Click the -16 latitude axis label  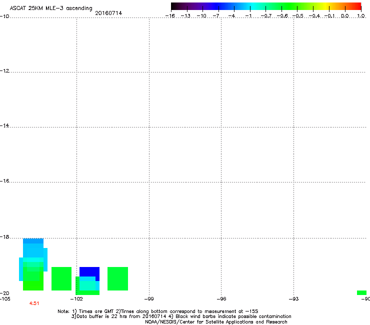pos(4,181)
